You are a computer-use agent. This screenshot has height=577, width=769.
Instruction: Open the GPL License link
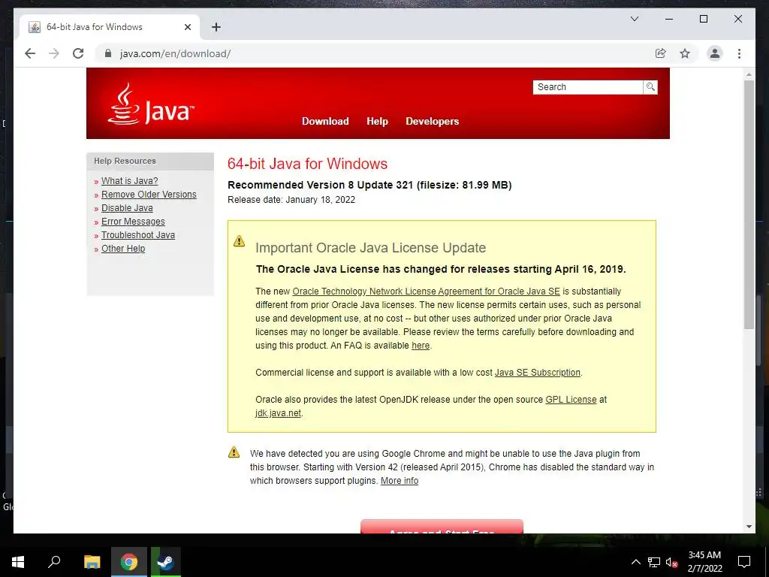571,400
